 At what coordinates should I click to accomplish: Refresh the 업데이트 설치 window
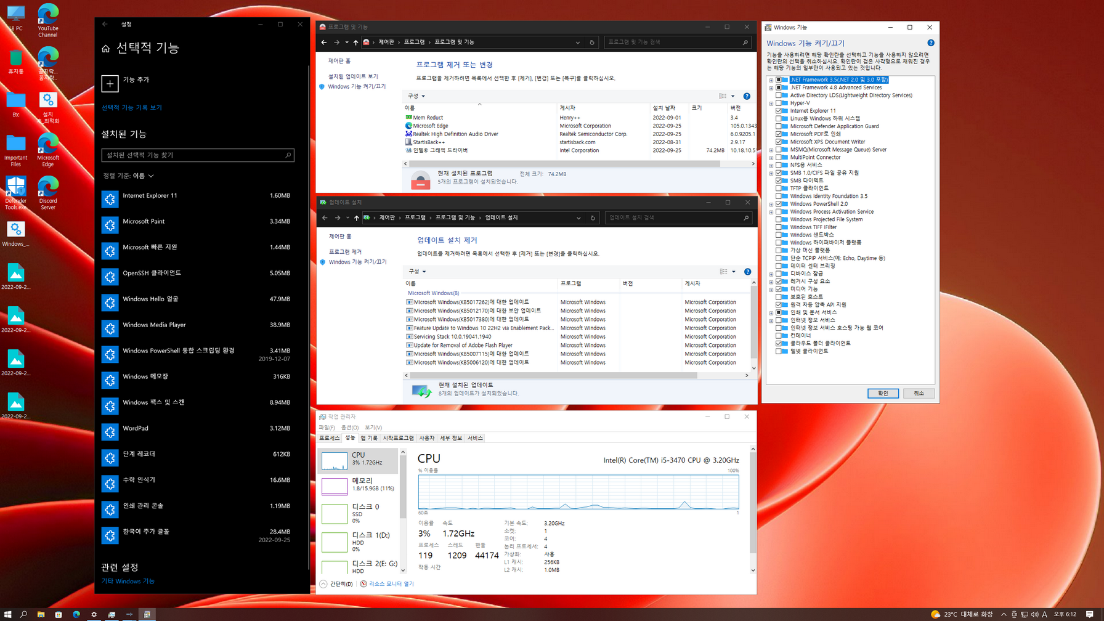click(x=593, y=218)
